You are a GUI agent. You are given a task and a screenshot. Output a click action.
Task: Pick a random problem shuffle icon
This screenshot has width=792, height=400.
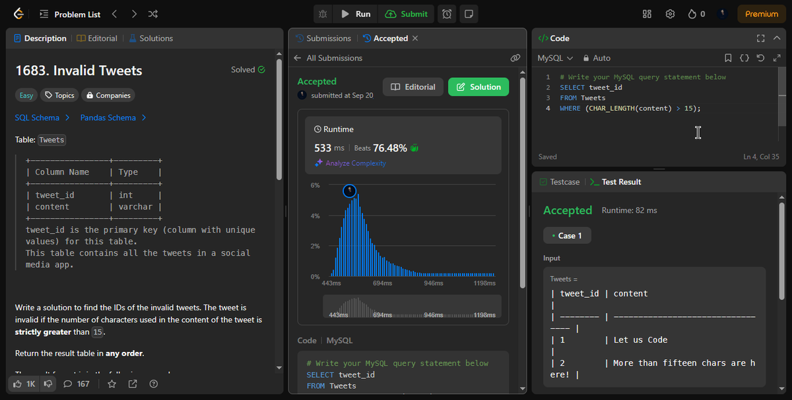coord(153,14)
